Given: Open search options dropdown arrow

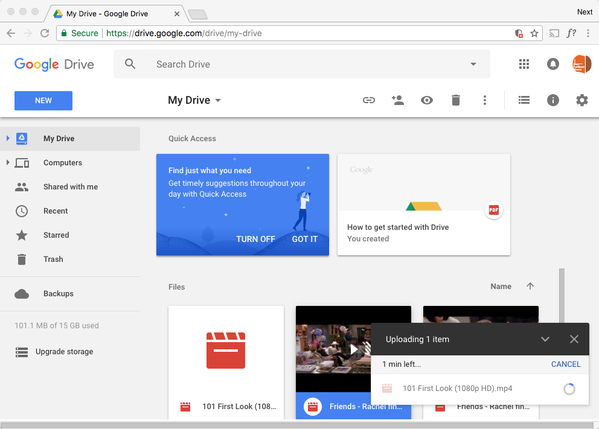Looking at the screenshot, I should point(473,65).
